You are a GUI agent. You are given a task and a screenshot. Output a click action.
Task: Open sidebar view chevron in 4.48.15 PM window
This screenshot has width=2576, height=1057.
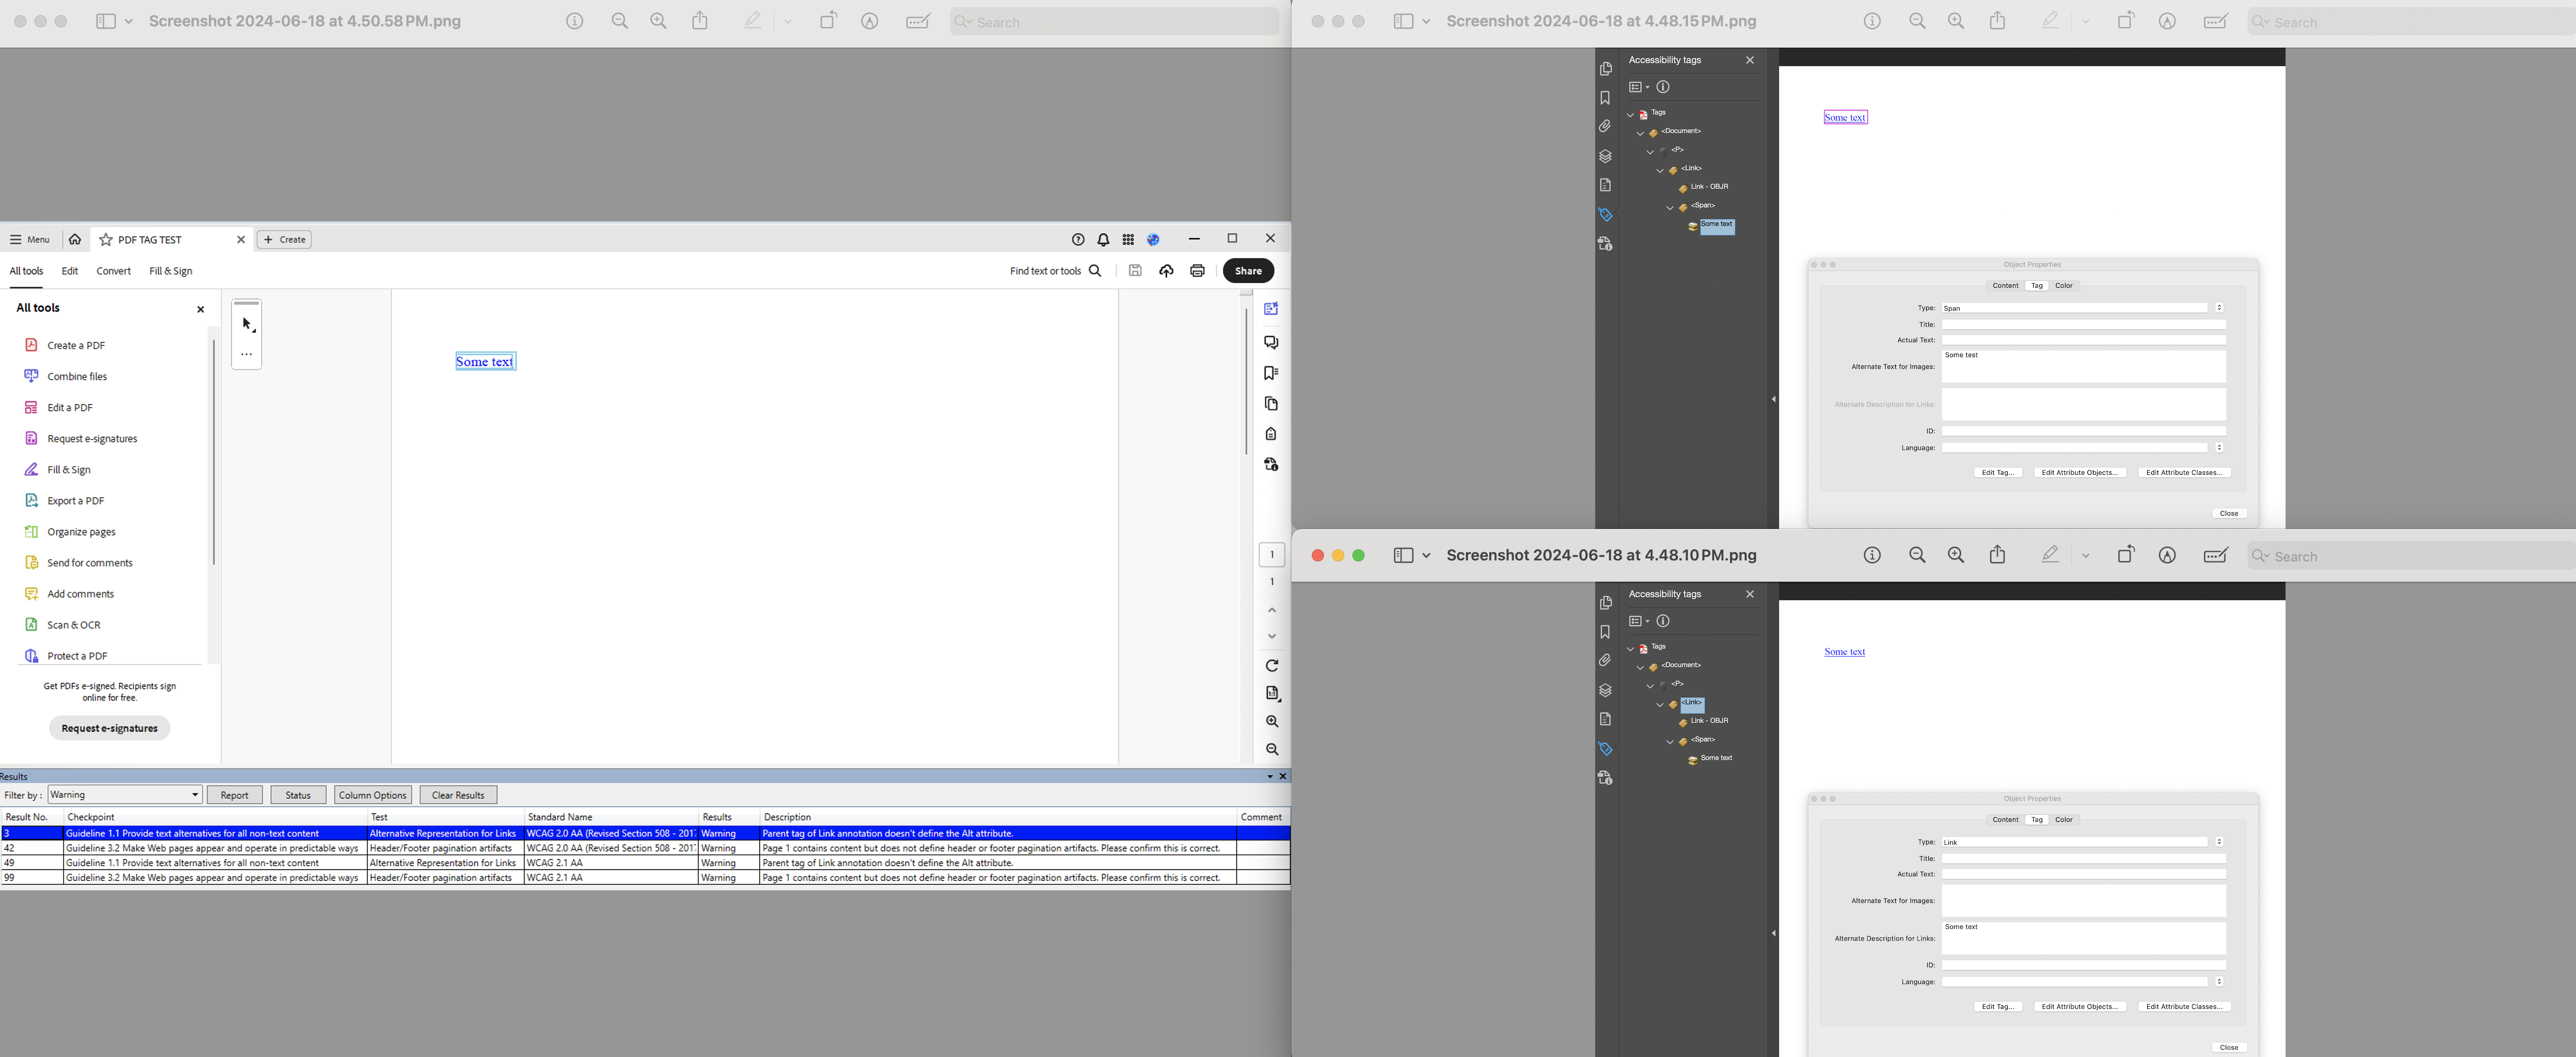[x=1426, y=21]
